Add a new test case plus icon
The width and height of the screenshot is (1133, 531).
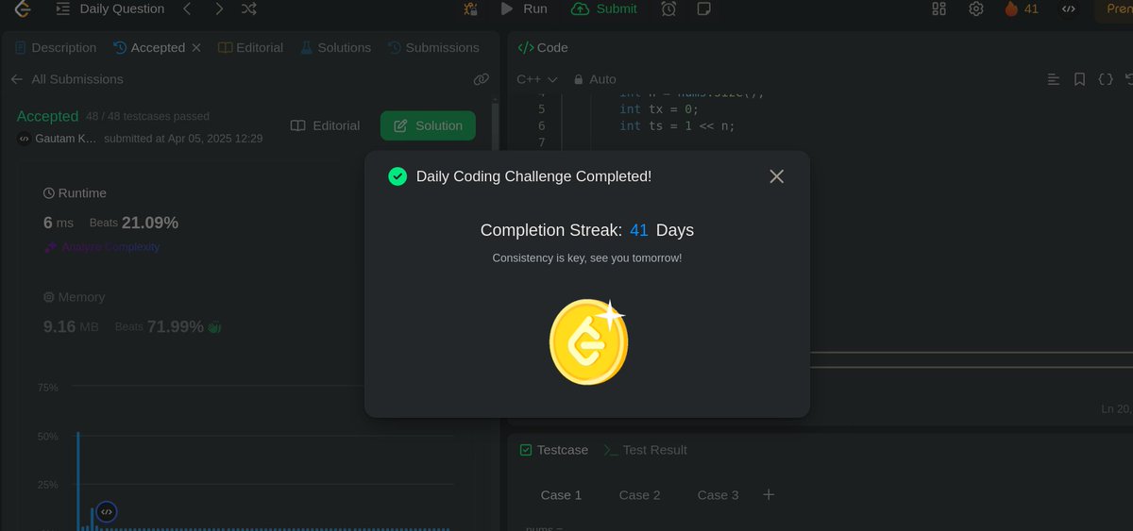[x=769, y=494]
